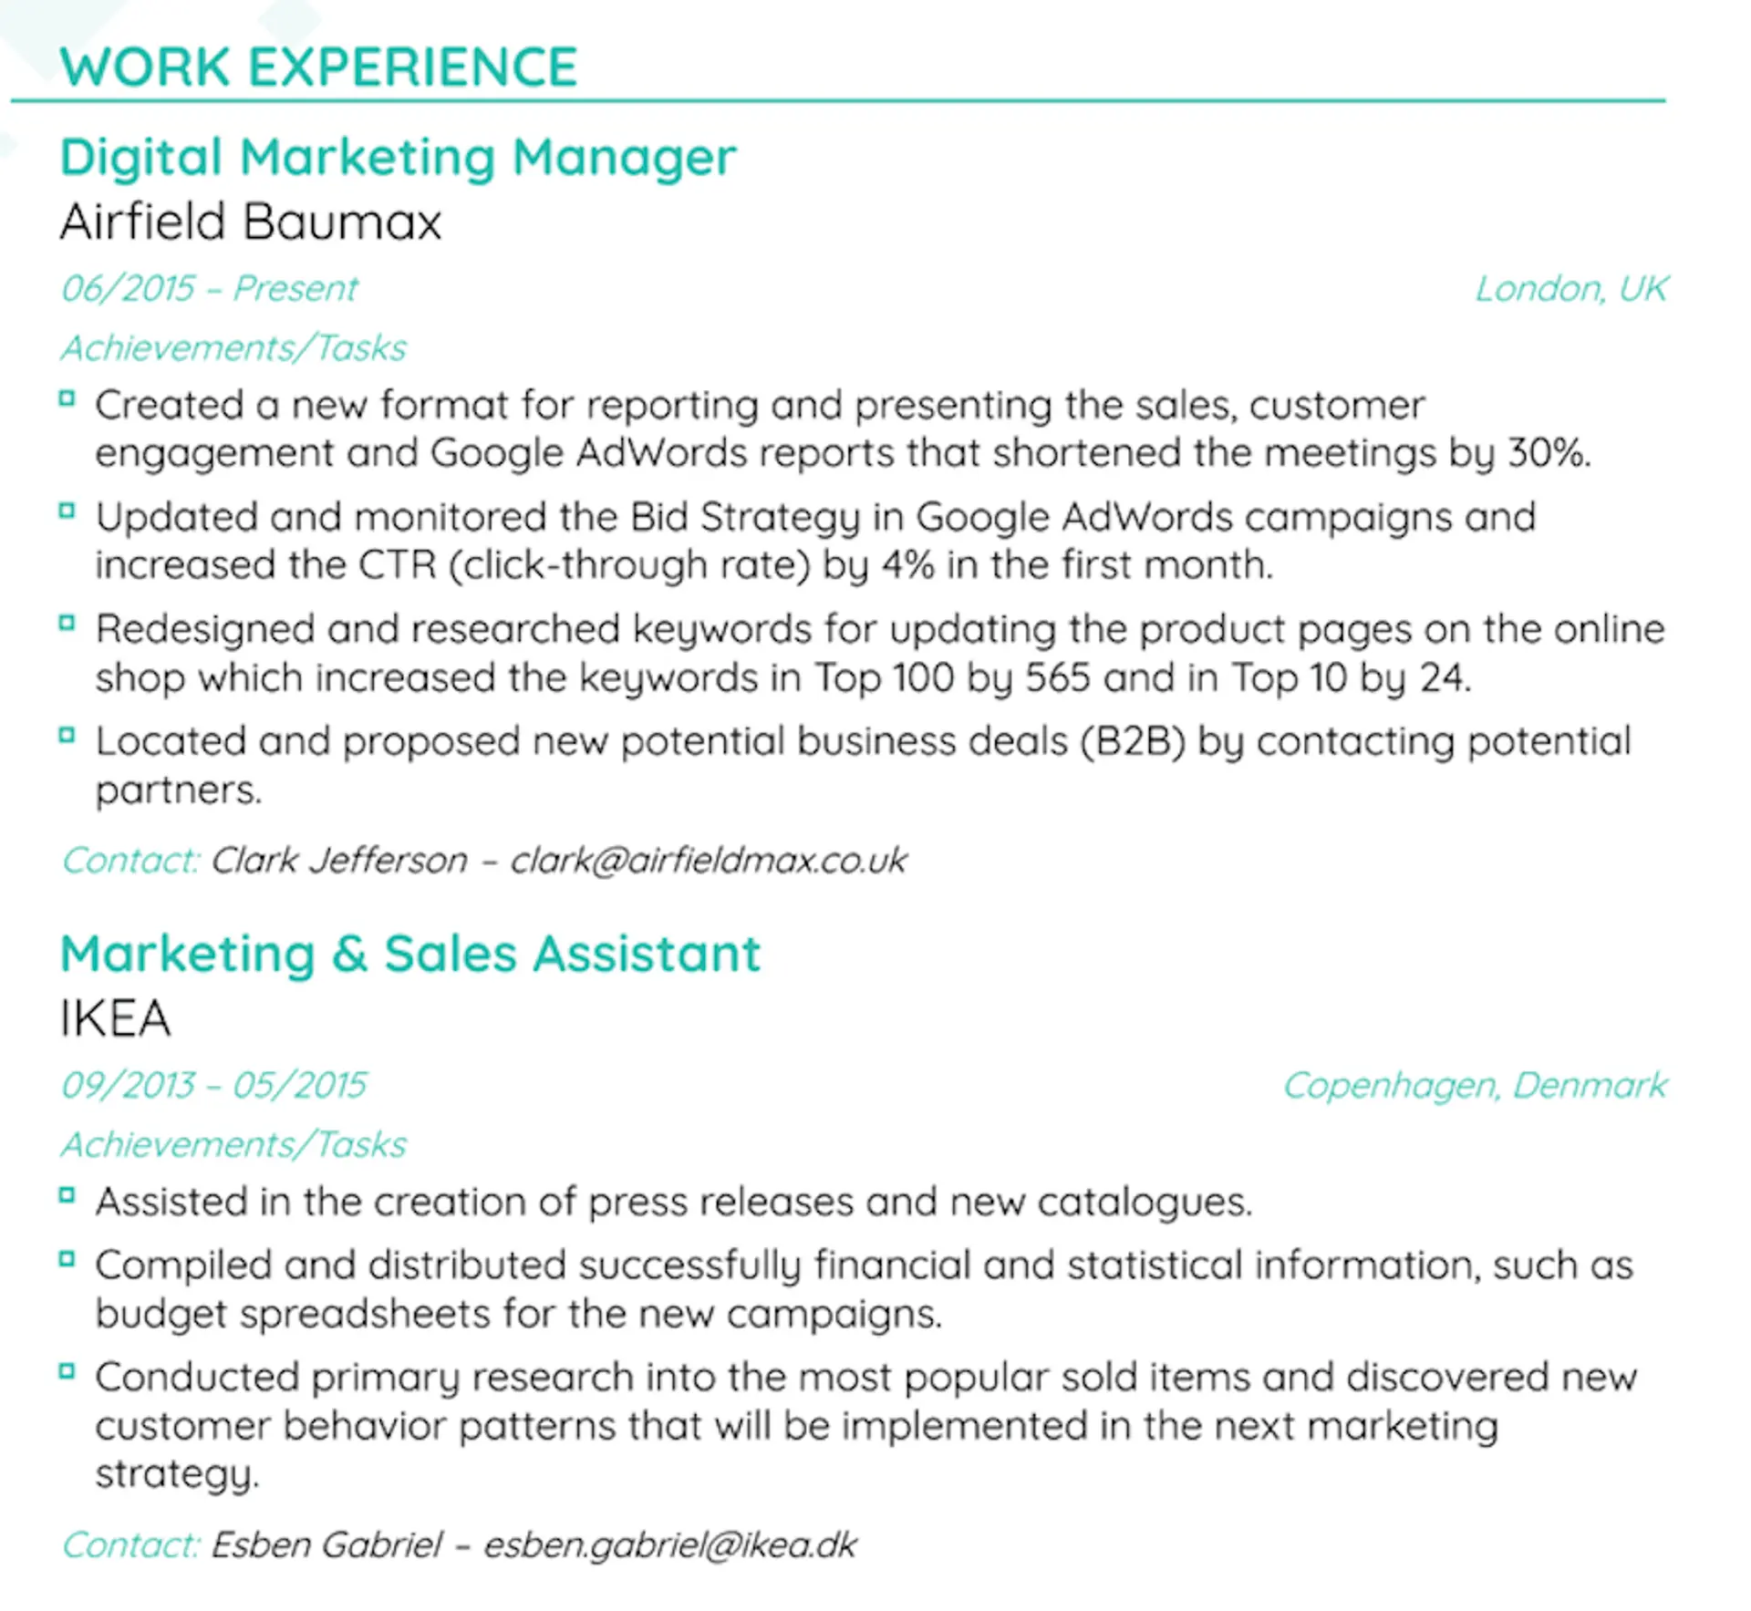Image resolution: width=1751 pixels, height=1611 pixels.
Task: Click the bullet beside "Assisted in the creation"
Action: click(x=67, y=1195)
